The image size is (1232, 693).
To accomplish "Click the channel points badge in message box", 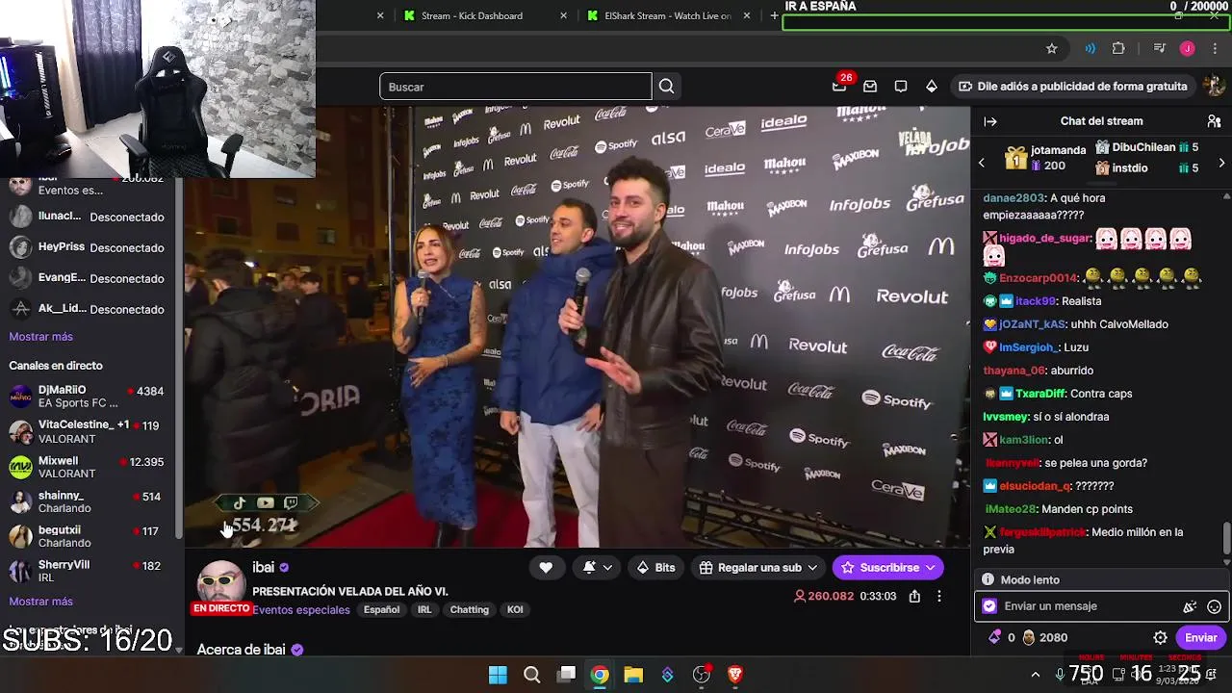I will coord(989,606).
